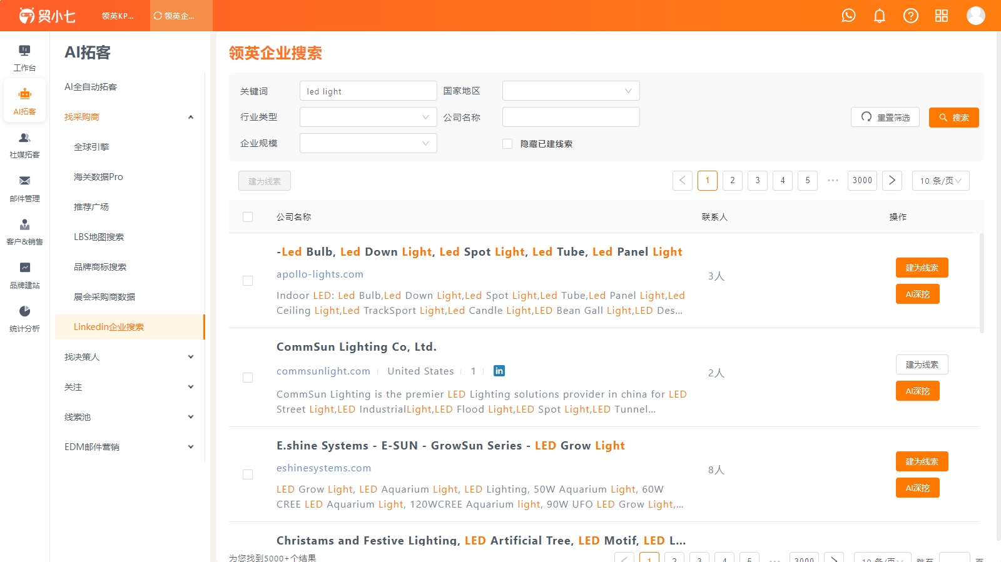The image size is (1001, 562).
Task: Open 展会采购商数据 menu item
Action: coord(130,297)
